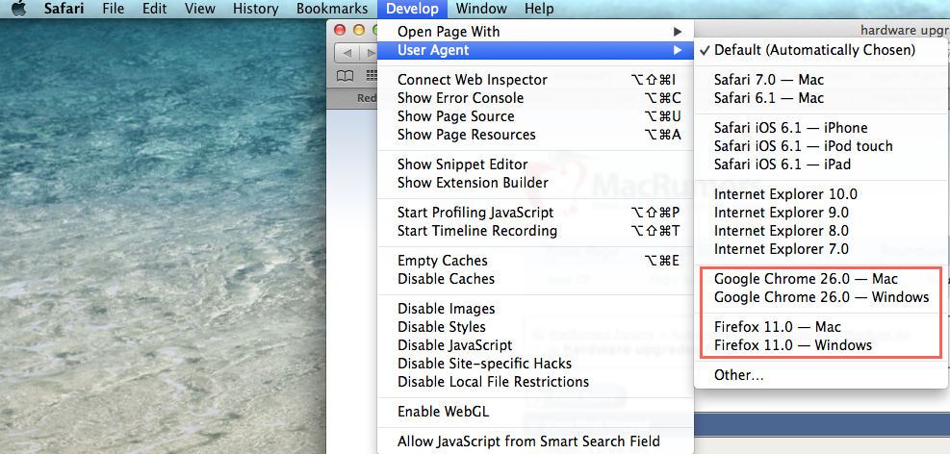
Task: Open the Bookmarks menu
Action: point(332,9)
